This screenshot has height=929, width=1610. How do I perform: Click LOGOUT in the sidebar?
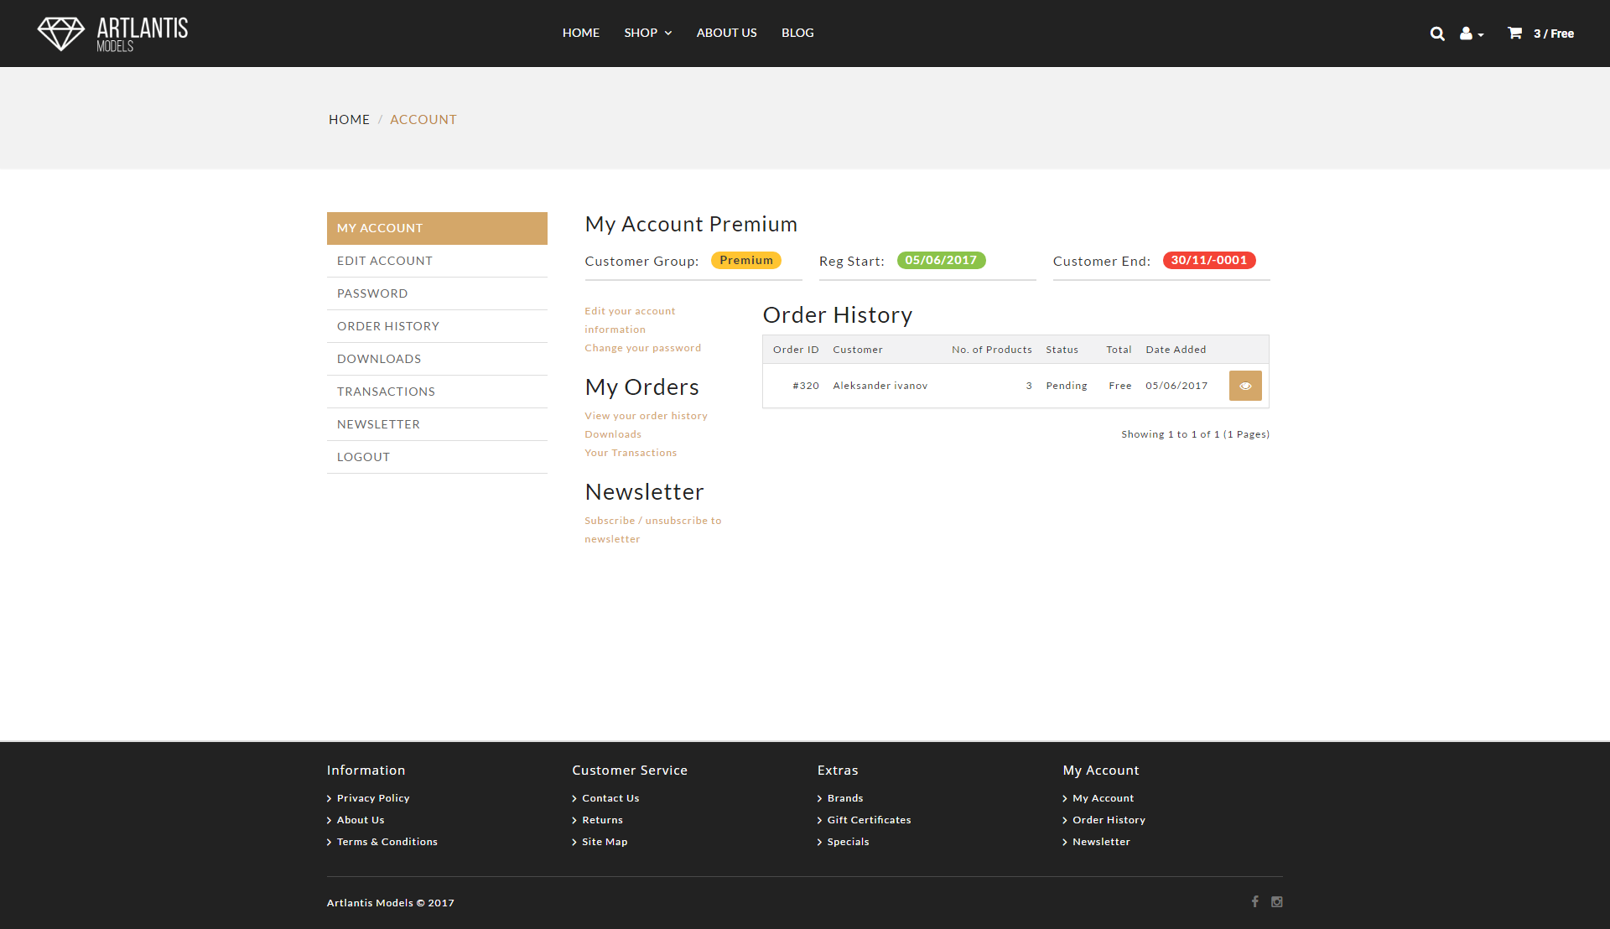point(363,457)
